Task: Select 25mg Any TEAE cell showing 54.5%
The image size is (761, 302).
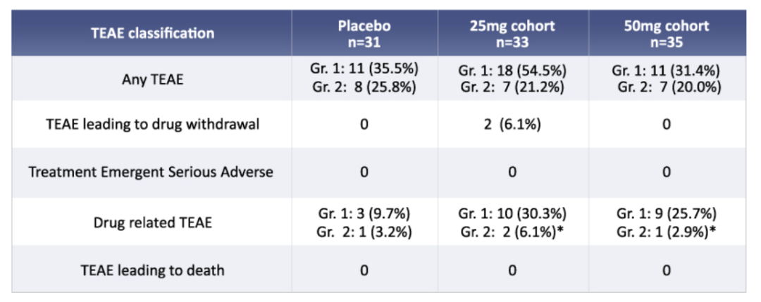Action: (x=512, y=79)
